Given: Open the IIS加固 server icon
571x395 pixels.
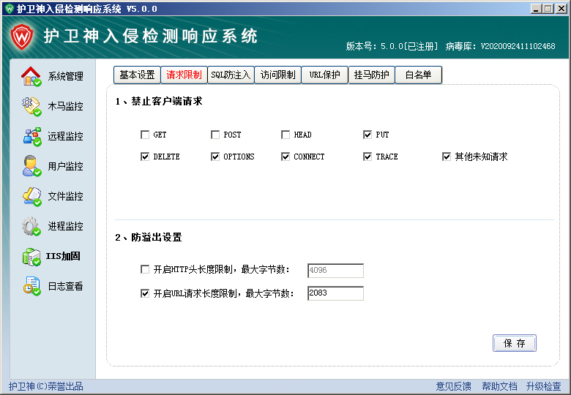Looking at the screenshot, I should (31, 256).
